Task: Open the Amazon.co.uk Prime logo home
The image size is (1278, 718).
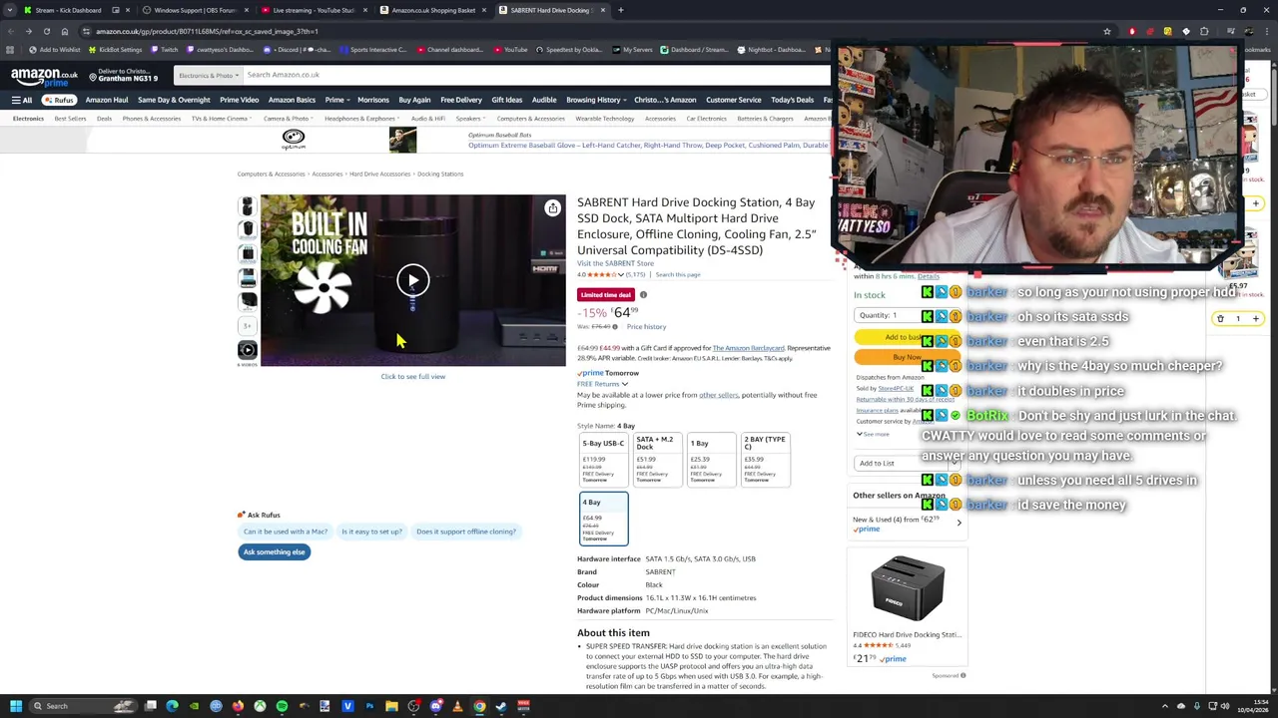Action: pyautogui.click(x=44, y=76)
